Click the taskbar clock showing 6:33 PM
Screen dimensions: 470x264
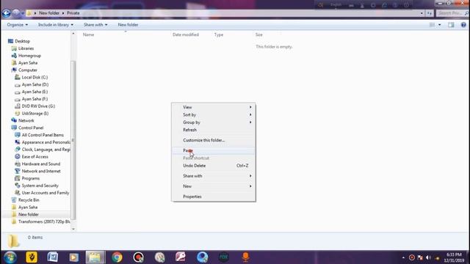point(454,257)
